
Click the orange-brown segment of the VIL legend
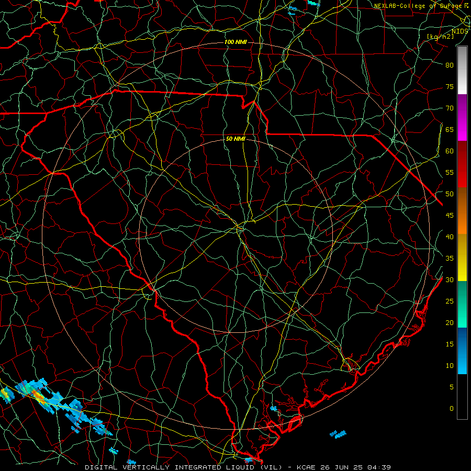coord(462,211)
